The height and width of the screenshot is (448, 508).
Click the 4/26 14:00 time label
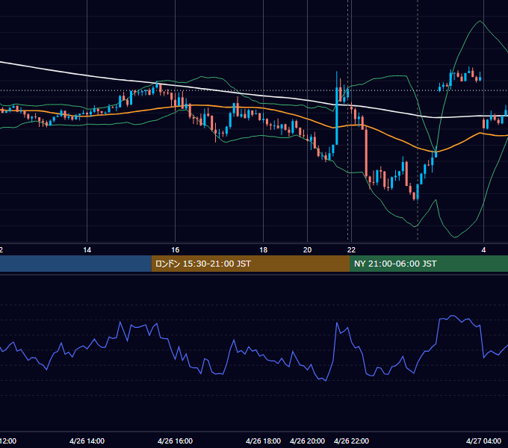pyautogui.click(x=87, y=441)
